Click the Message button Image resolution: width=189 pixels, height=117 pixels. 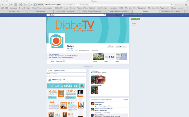tap(119, 46)
